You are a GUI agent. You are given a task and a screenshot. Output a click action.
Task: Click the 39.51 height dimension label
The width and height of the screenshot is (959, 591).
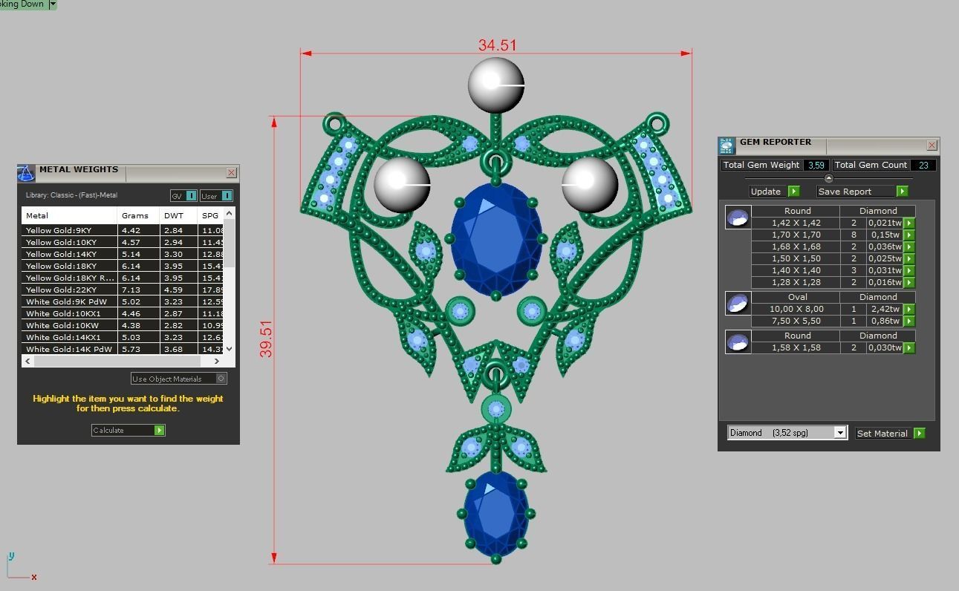click(x=266, y=339)
